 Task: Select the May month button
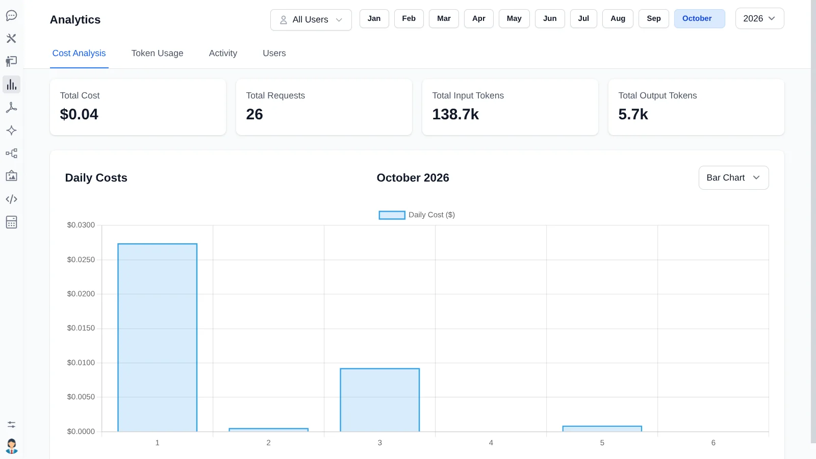tap(514, 18)
